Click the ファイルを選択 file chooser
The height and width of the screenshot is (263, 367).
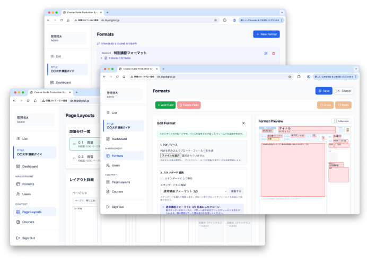pos(171,155)
